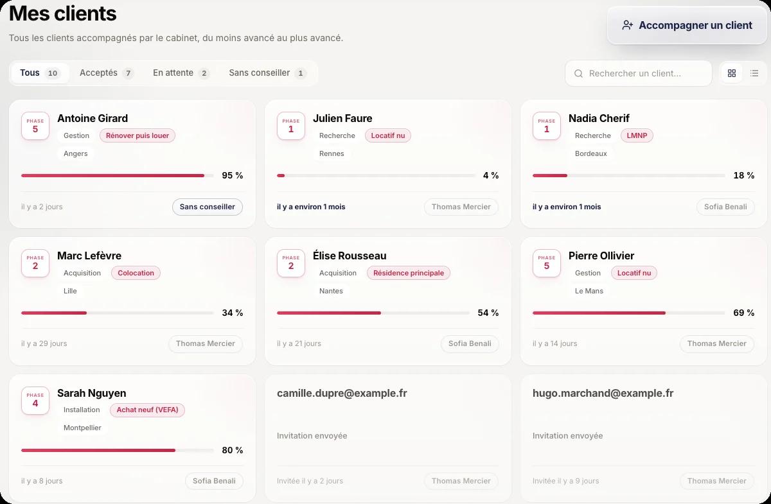The height and width of the screenshot is (504, 771).
Task: Click Sarah Nguyen's 80 % progress bar
Action: (x=118, y=450)
